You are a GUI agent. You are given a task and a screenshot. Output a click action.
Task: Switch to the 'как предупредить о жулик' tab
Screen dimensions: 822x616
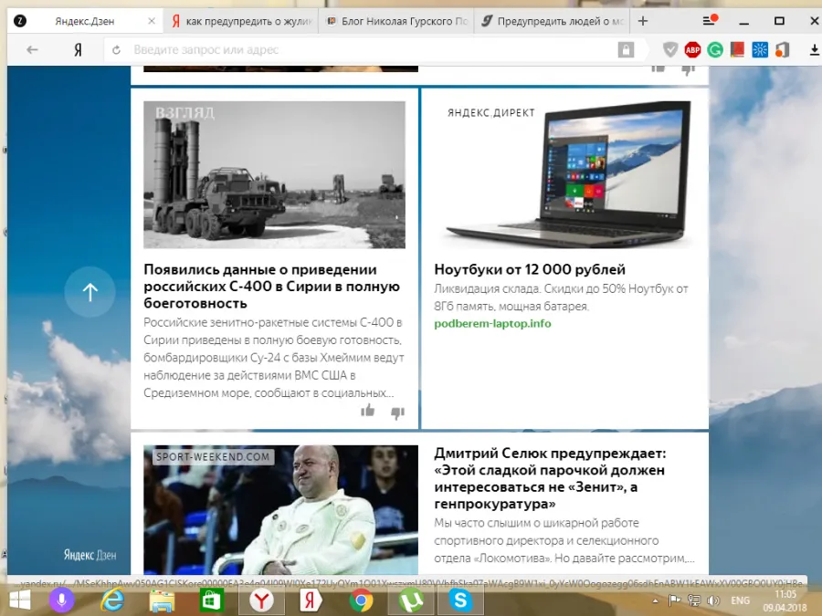241,21
